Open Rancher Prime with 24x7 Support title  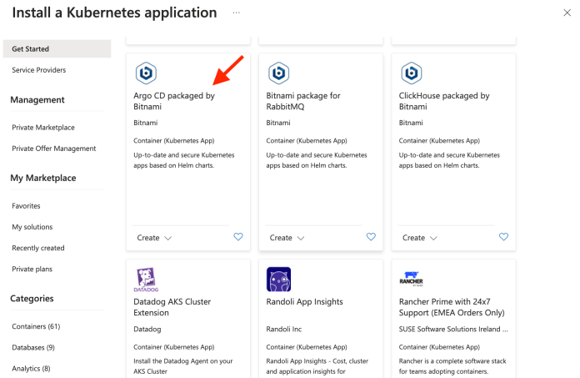point(452,307)
